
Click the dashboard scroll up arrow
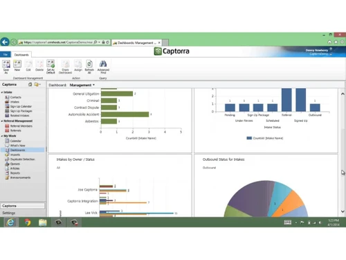[x=343, y=94]
